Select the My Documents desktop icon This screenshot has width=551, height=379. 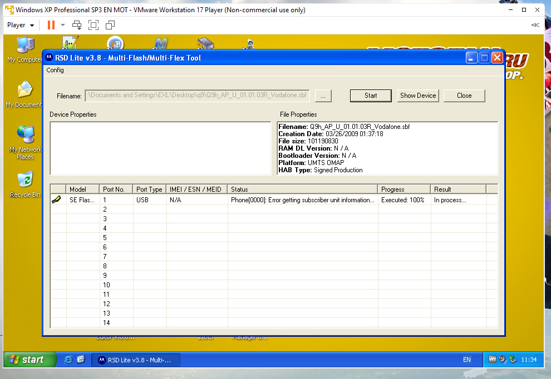[x=24, y=94]
